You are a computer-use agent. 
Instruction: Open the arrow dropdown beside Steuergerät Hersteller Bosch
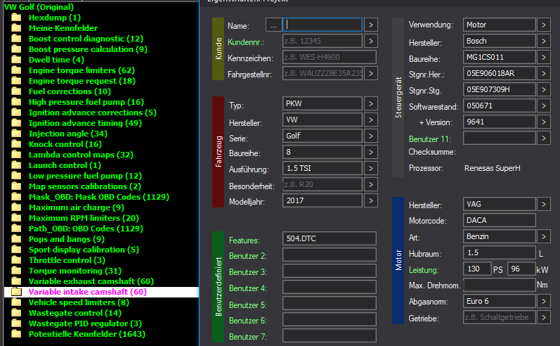(544, 41)
